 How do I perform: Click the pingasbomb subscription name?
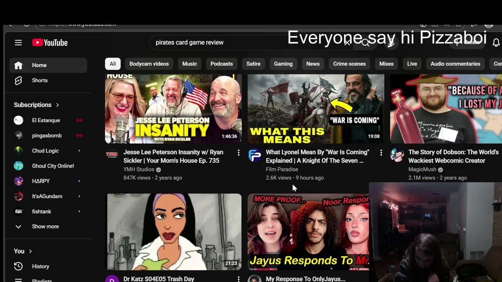(47, 136)
